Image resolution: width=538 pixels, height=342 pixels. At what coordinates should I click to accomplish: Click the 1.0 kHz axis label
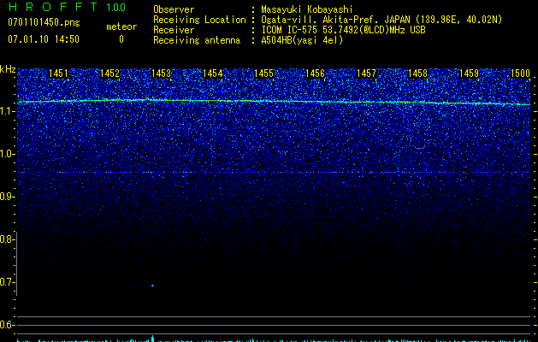[x=7, y=154]
